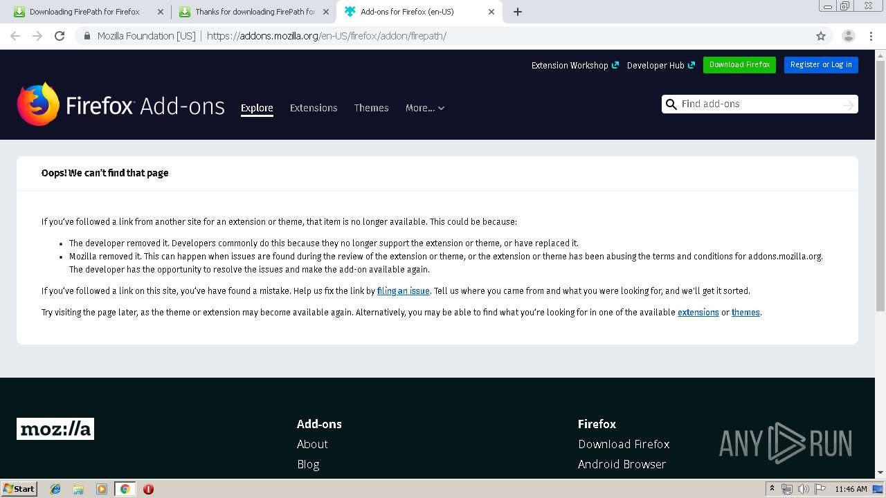Viewport: 886px width, 498px height.
Task: Open the Blog footer link
Action: [x=308, y=464]
